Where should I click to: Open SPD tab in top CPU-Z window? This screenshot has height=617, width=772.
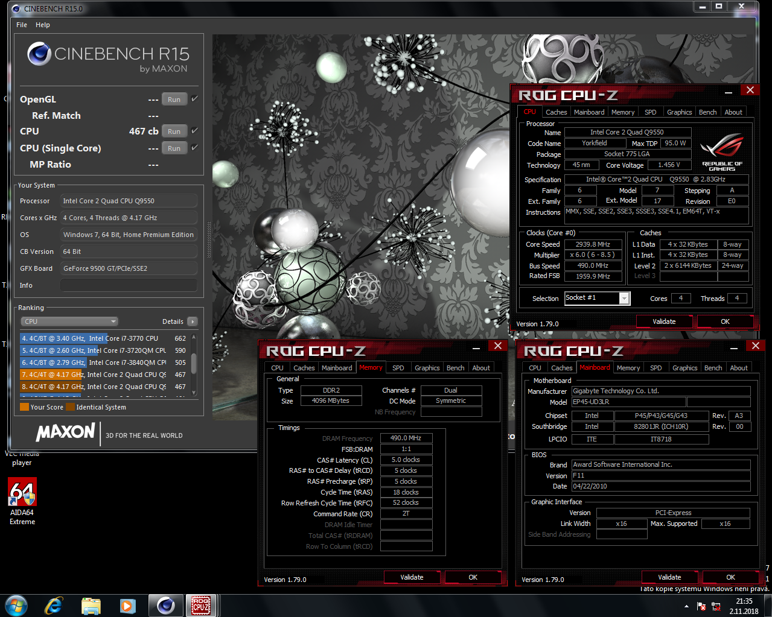650,112
